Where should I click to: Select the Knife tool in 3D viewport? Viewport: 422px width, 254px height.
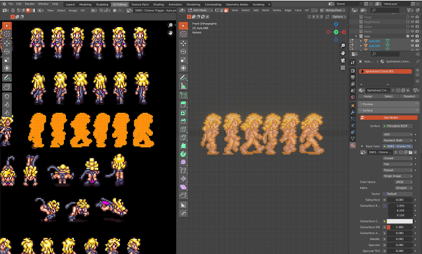point(183,138)
